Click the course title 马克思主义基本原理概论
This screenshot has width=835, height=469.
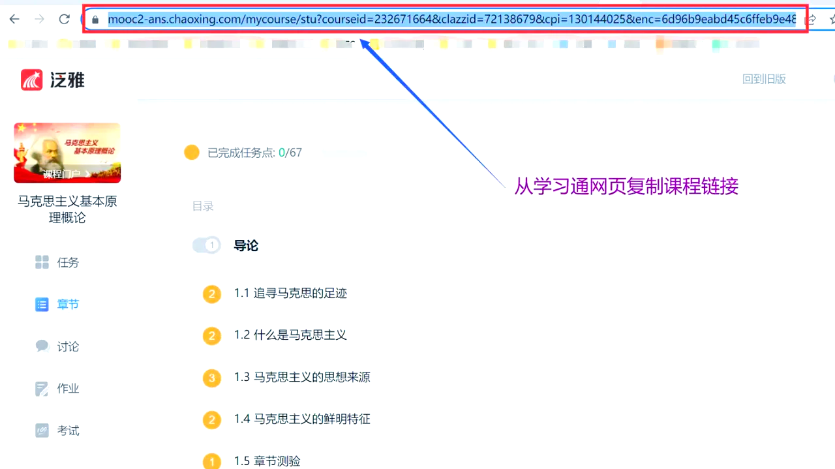pyautogui.click(x=67, y=209)
